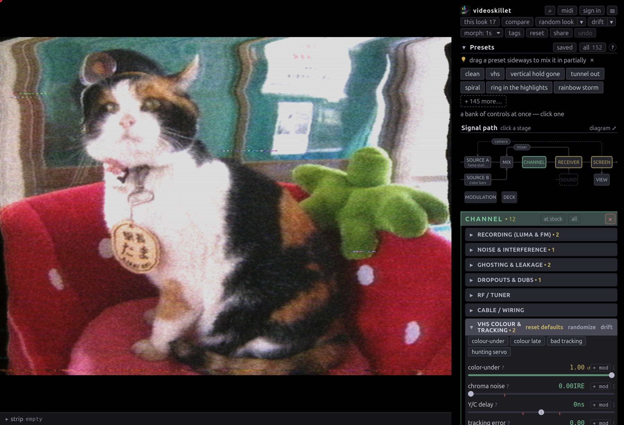The height and width of the screenshot is (425, 624).
Task: Click the camera node in signal path
Action: (x=501, y=141)
